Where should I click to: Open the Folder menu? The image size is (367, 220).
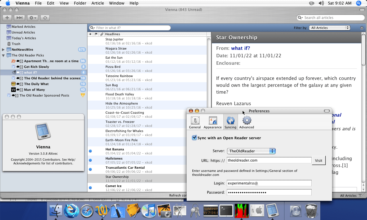pyautogui.click(x=80, y=3)
